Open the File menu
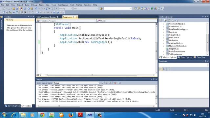Image resolution: width=210 pixels, height=118 pixels. click(x=2, y=5)
